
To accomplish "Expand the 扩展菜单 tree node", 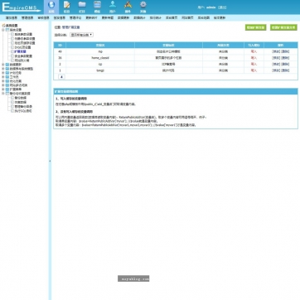I will [x=3, y=90].
